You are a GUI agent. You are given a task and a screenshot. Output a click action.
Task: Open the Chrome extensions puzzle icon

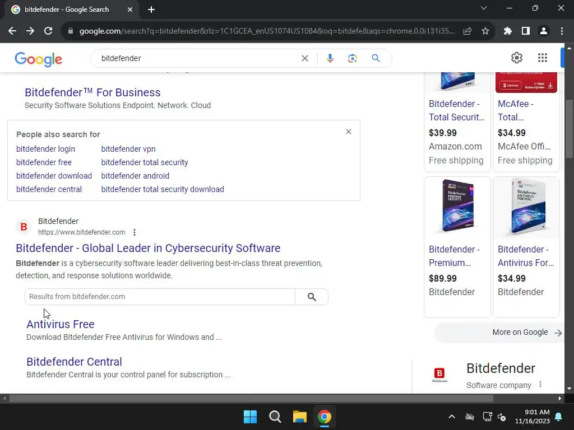508,31
